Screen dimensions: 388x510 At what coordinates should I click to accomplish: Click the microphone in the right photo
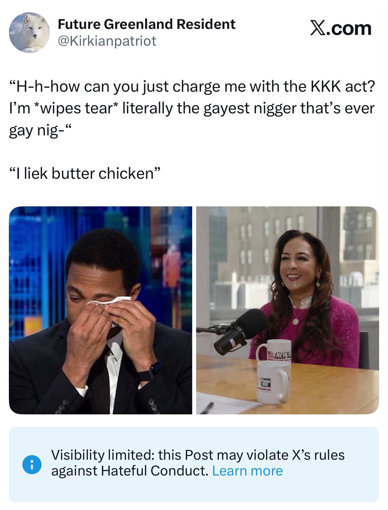pos(240,331)
